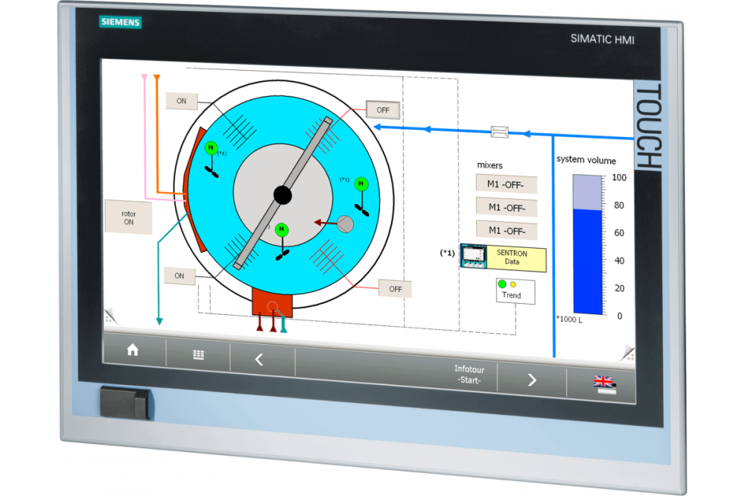Go to the Home screen
The height and width of the screenshot is (496, 745).
coord(133,351)
